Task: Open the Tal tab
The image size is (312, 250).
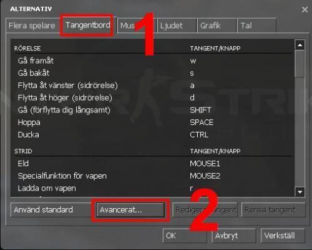Action: [x=256, y=26]
